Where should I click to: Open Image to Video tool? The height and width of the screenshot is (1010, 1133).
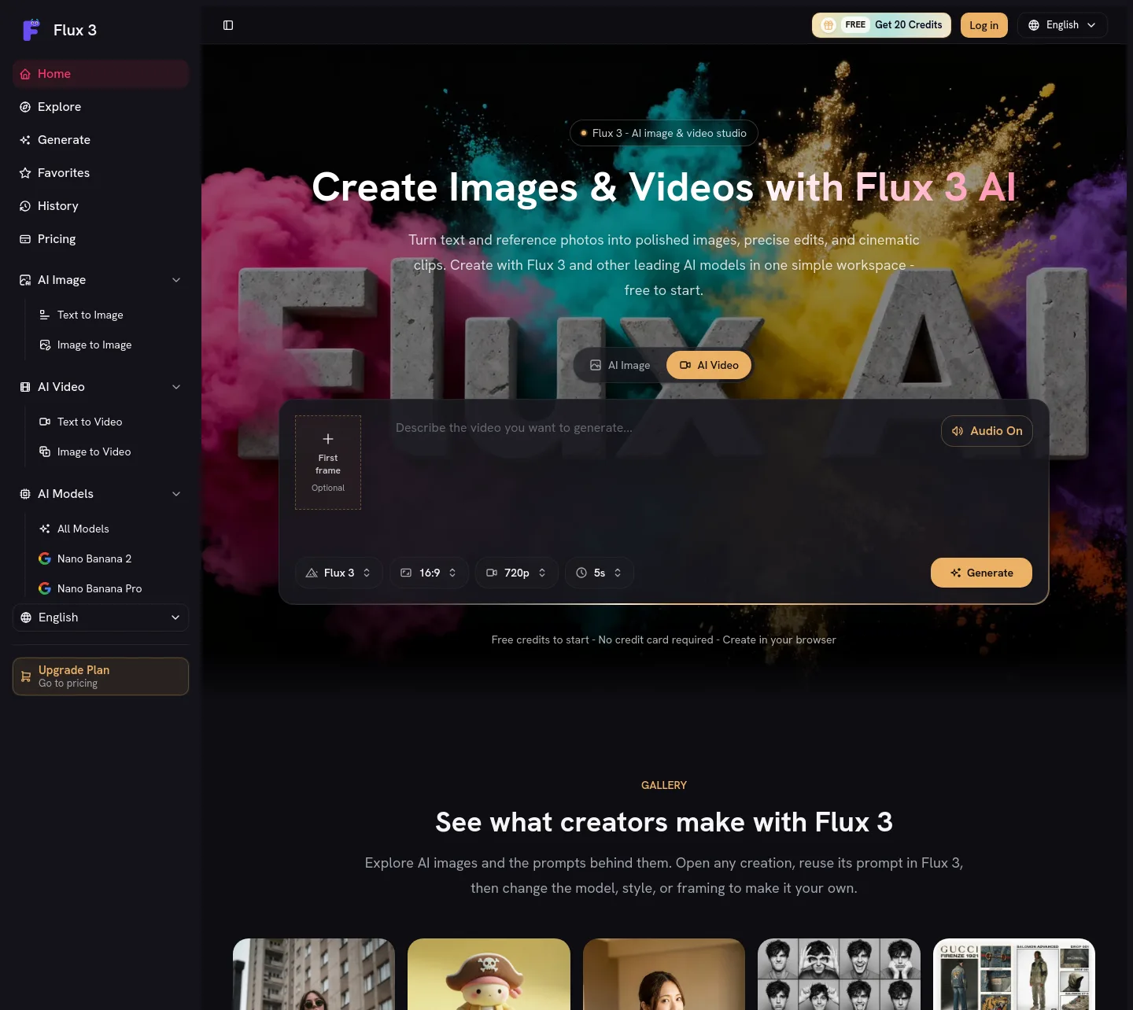pyautogui.click(x=110, y=452)
